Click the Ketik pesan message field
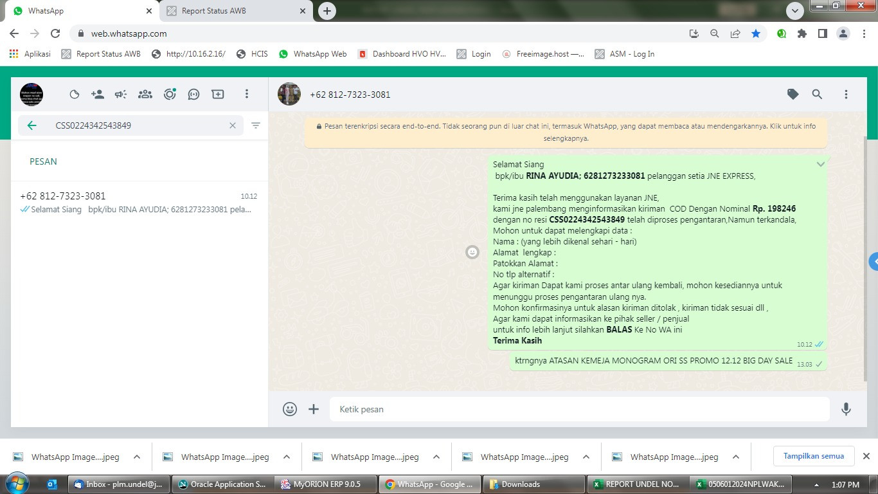The width and height of the screenshot is (878, 494). (x=580, y=409)
